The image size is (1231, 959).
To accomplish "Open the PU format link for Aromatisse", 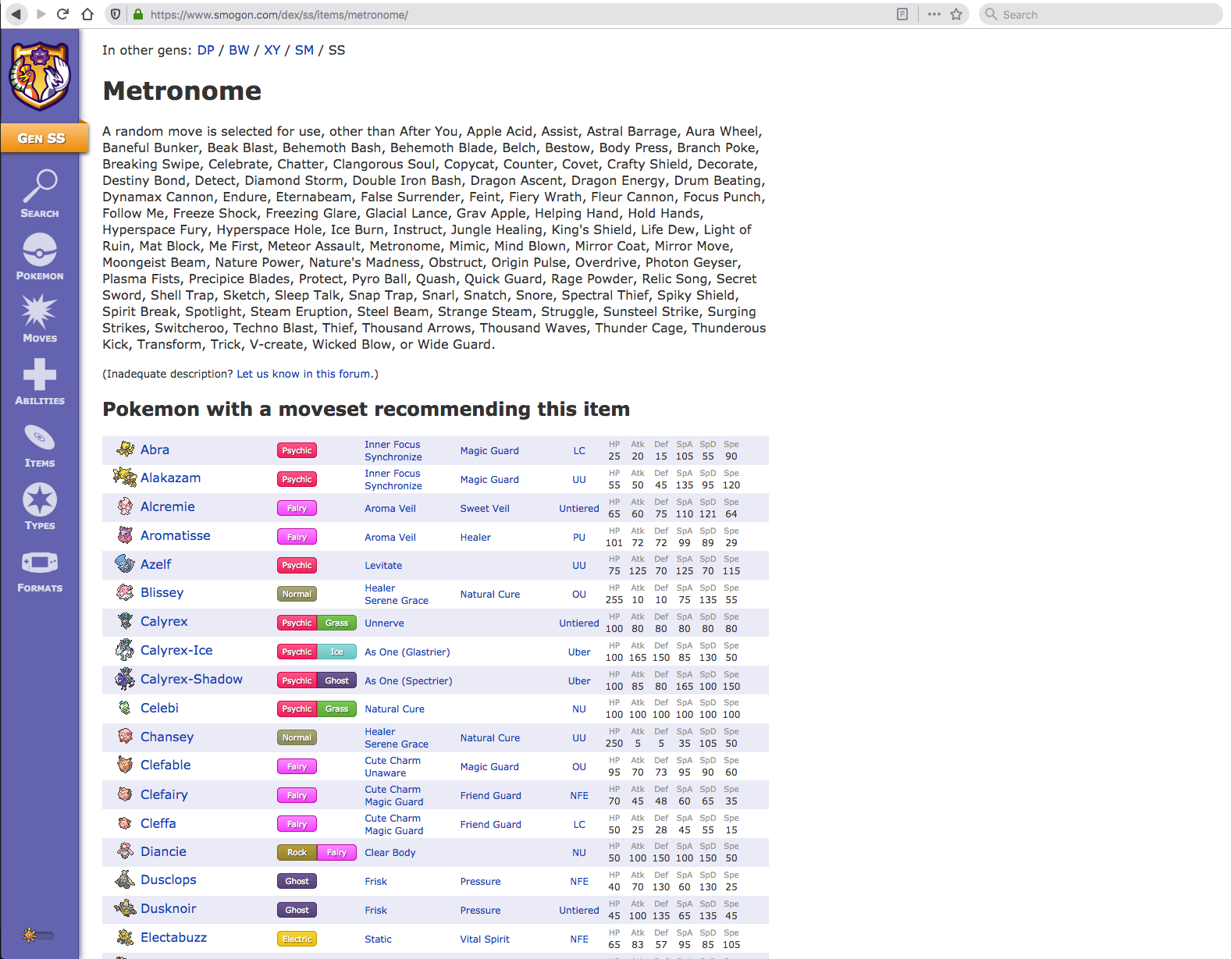I will 579,537.
